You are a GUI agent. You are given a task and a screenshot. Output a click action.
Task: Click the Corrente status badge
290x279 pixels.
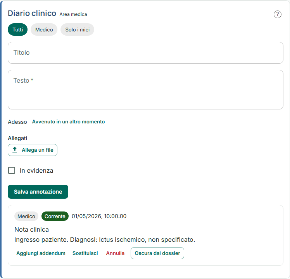coord(55,216)
